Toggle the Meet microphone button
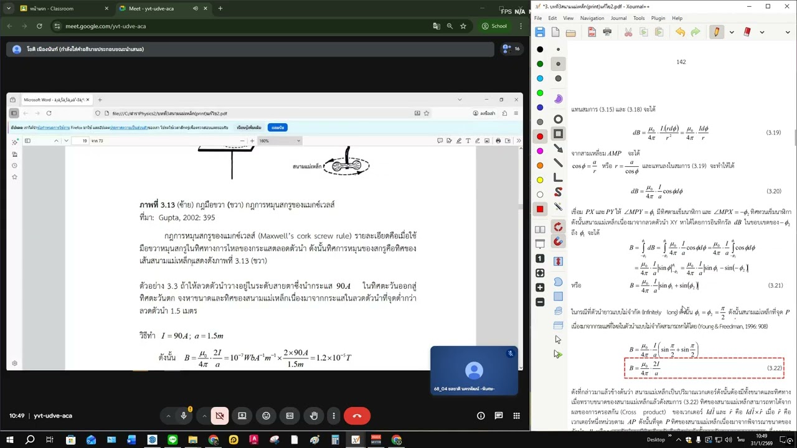This screenshot has width=797, height=448. click(x=184, y=416)
